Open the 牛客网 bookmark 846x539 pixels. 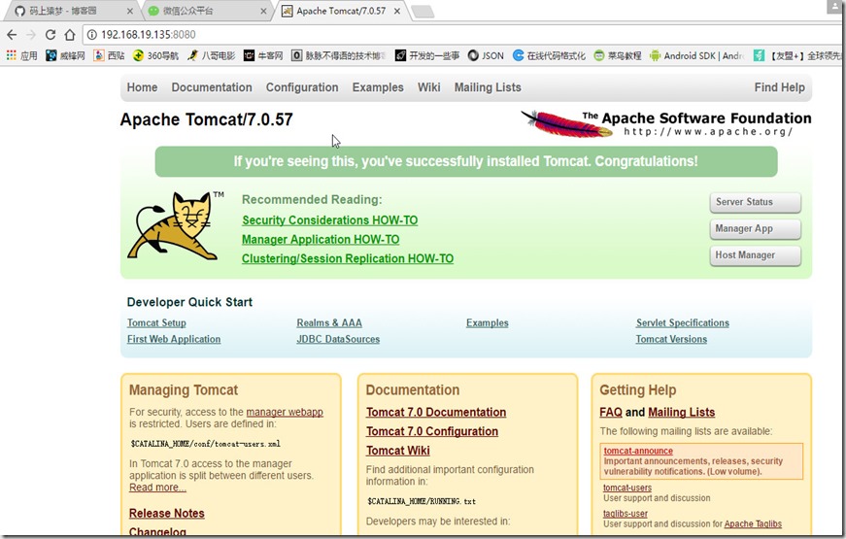[x=263, y=55]
